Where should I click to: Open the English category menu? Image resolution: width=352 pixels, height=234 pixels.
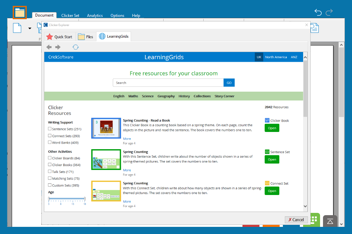point(119,96)
